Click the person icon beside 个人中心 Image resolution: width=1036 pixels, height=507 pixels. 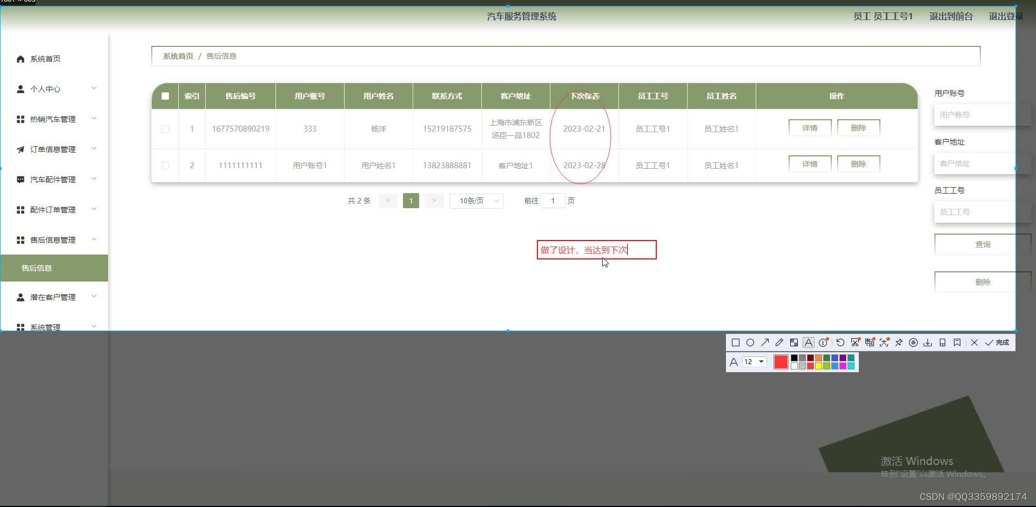pos(21,89)
